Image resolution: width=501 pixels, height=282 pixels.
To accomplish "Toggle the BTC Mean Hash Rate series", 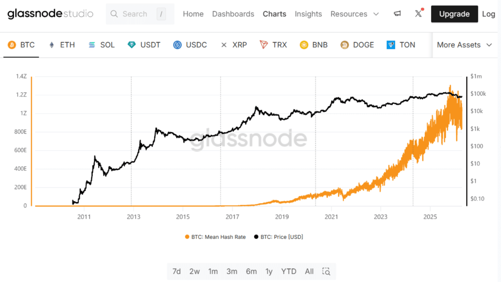I will 215,237.
